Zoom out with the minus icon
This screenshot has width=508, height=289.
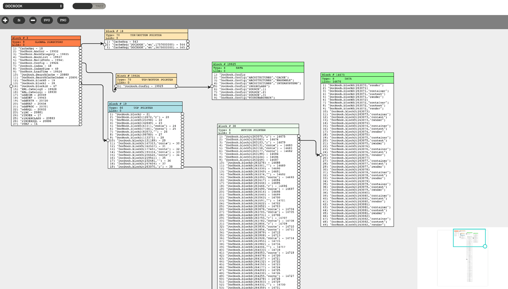coord(33,20)
